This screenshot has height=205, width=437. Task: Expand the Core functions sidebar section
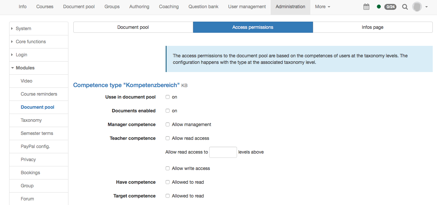point(31,42)
